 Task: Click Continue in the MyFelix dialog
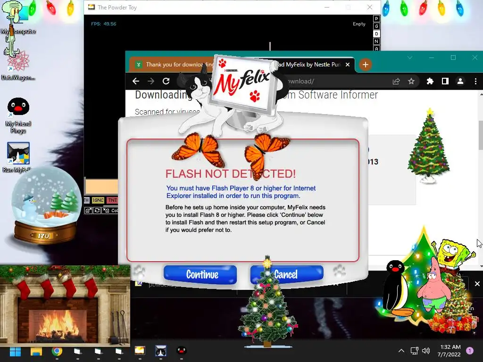click(x=200, y=274)
